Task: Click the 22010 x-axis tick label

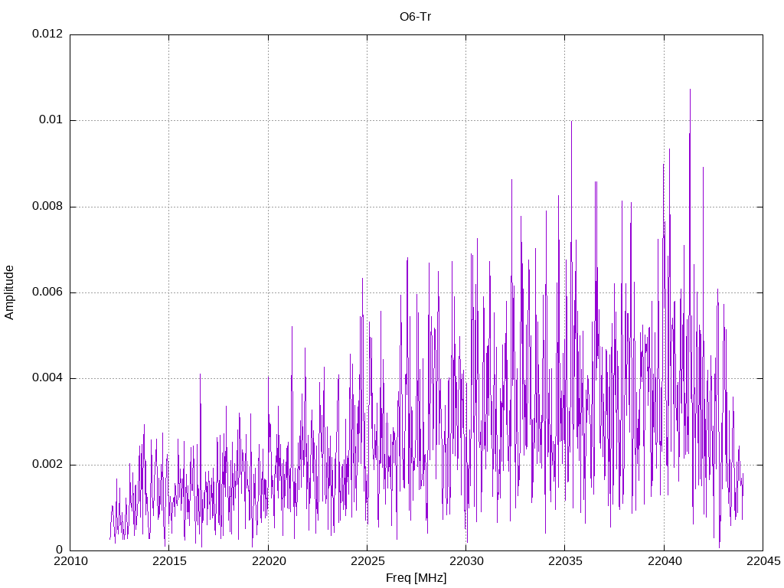Action: tap(70, 561)
